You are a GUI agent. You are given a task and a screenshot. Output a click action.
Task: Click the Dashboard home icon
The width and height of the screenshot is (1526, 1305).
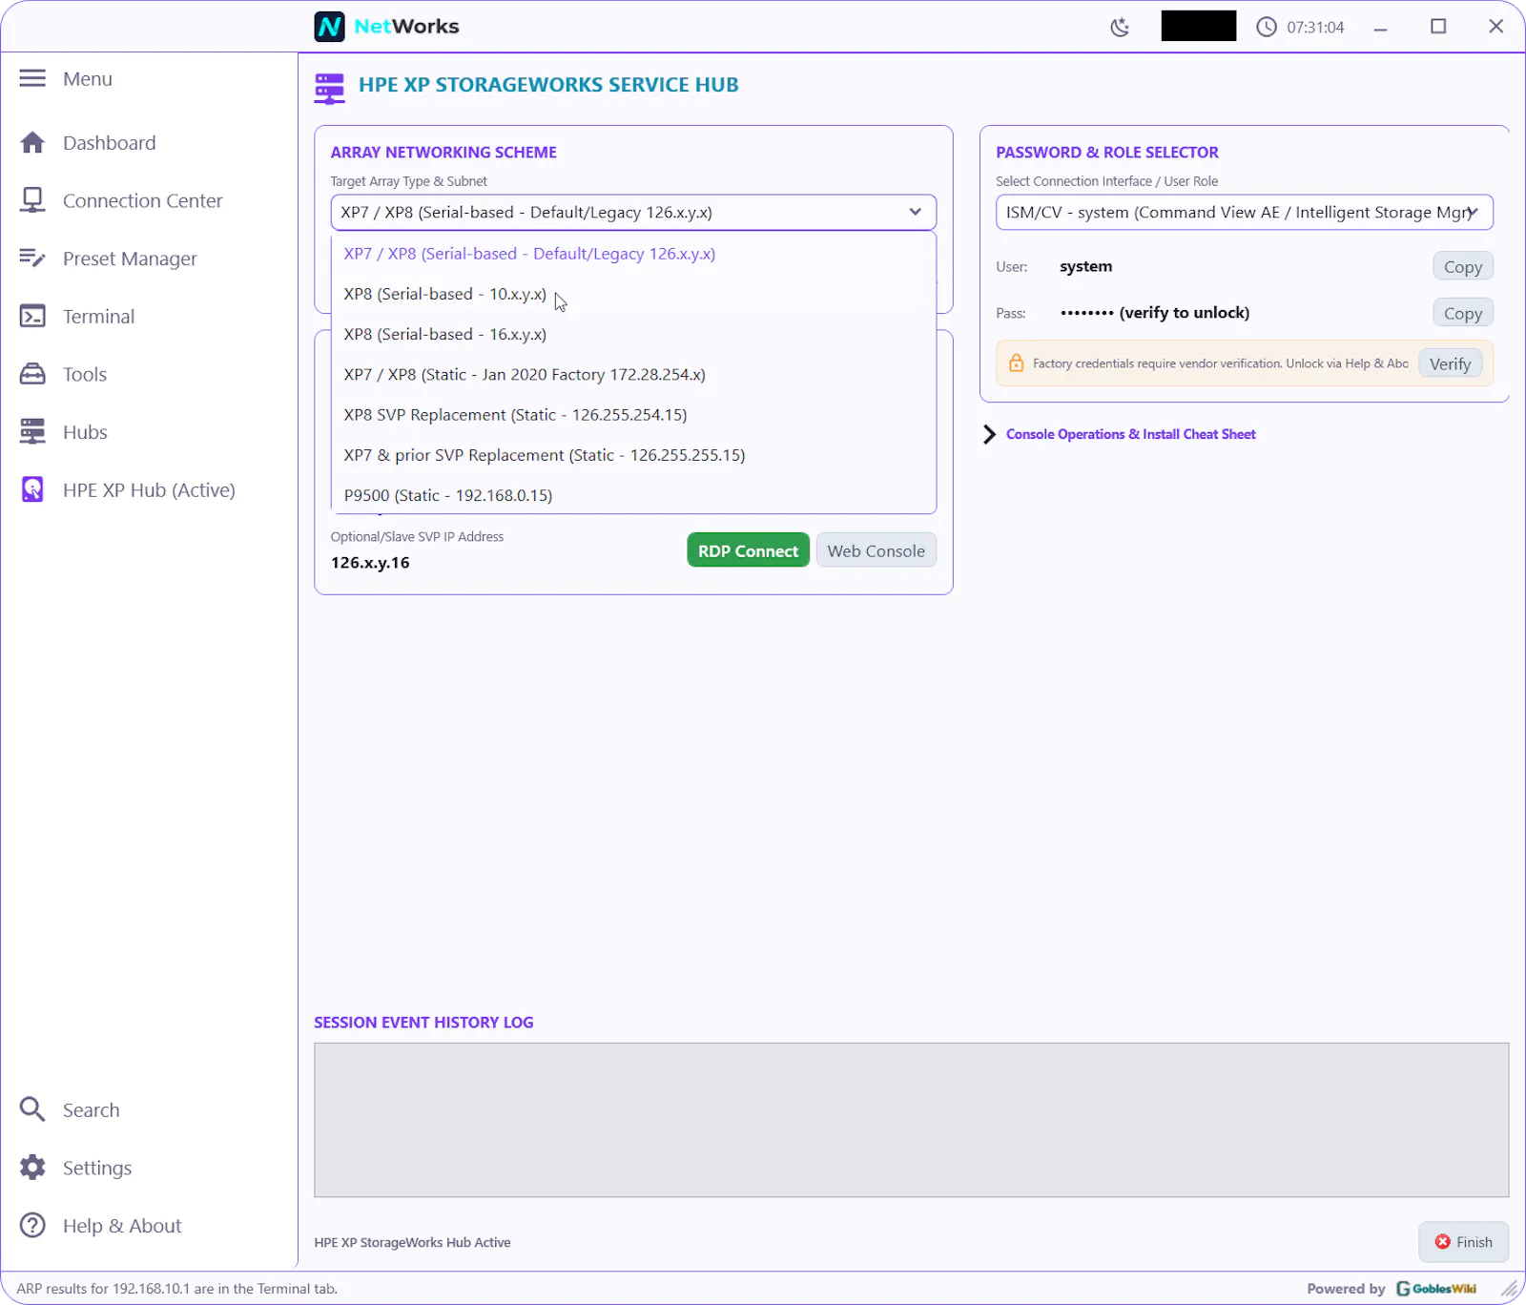[x=32, y=142]
